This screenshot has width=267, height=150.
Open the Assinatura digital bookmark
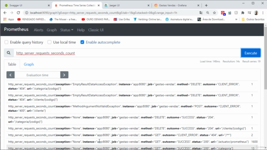[x=179, y=20]
